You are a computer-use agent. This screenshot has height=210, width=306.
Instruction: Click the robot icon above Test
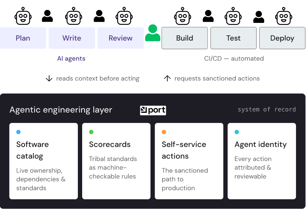click(233, 16)
